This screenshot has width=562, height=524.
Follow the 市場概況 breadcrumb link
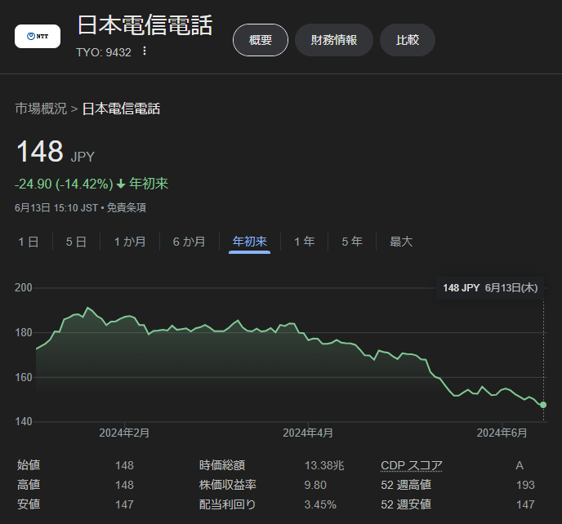[x=41, y=109]
